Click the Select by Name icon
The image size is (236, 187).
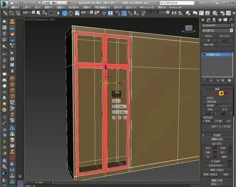45,13
